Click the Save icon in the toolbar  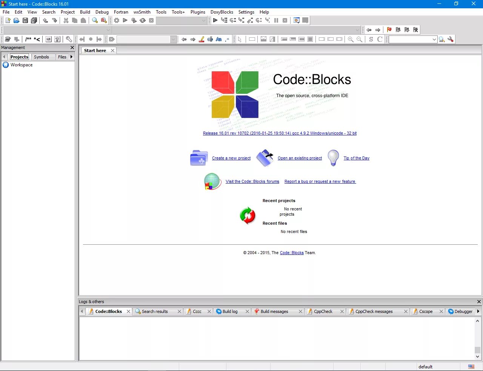[25, 20]
